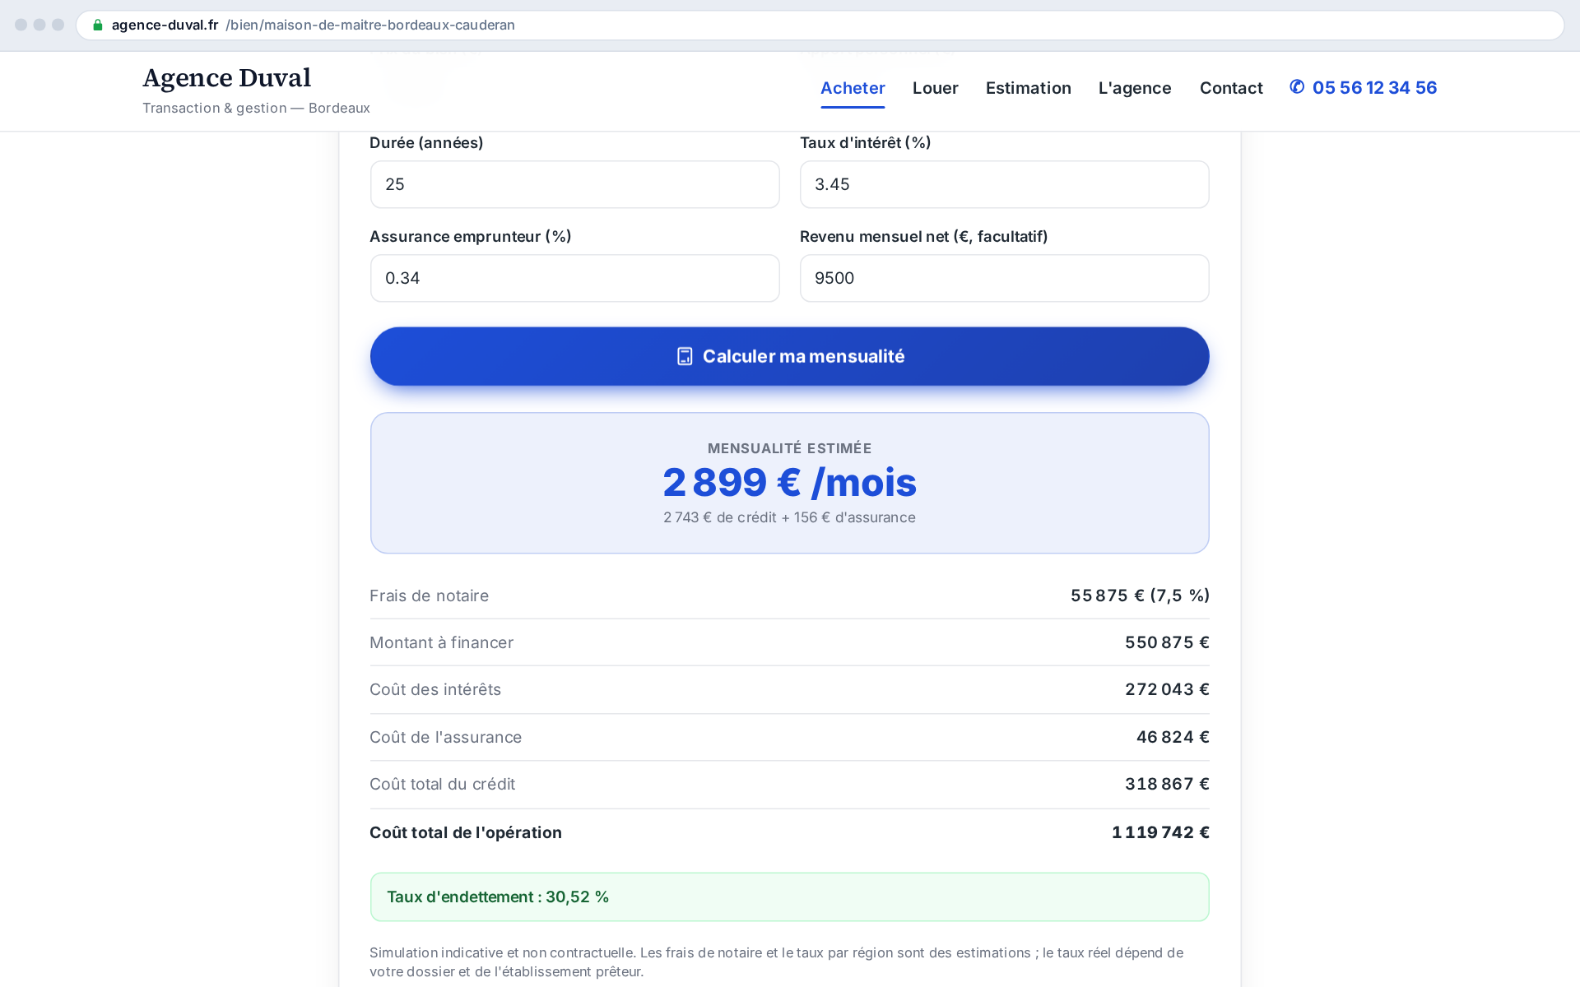The image size is (1580, 987).
Task: Focus the Assurance emprunteur input field
Action: pos(574,278)
